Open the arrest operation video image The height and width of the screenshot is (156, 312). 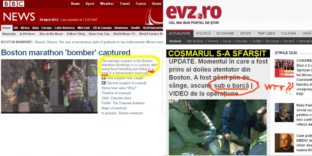point(218,127)
